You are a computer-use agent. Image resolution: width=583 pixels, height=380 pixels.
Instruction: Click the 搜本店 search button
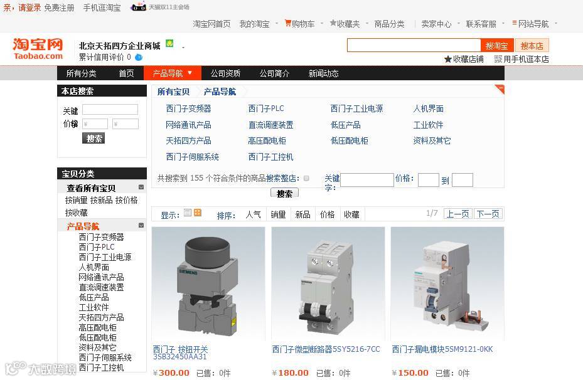(532, 46)
